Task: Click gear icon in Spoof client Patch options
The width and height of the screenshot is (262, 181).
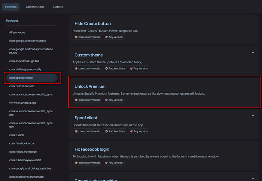Action: (106, 131)
